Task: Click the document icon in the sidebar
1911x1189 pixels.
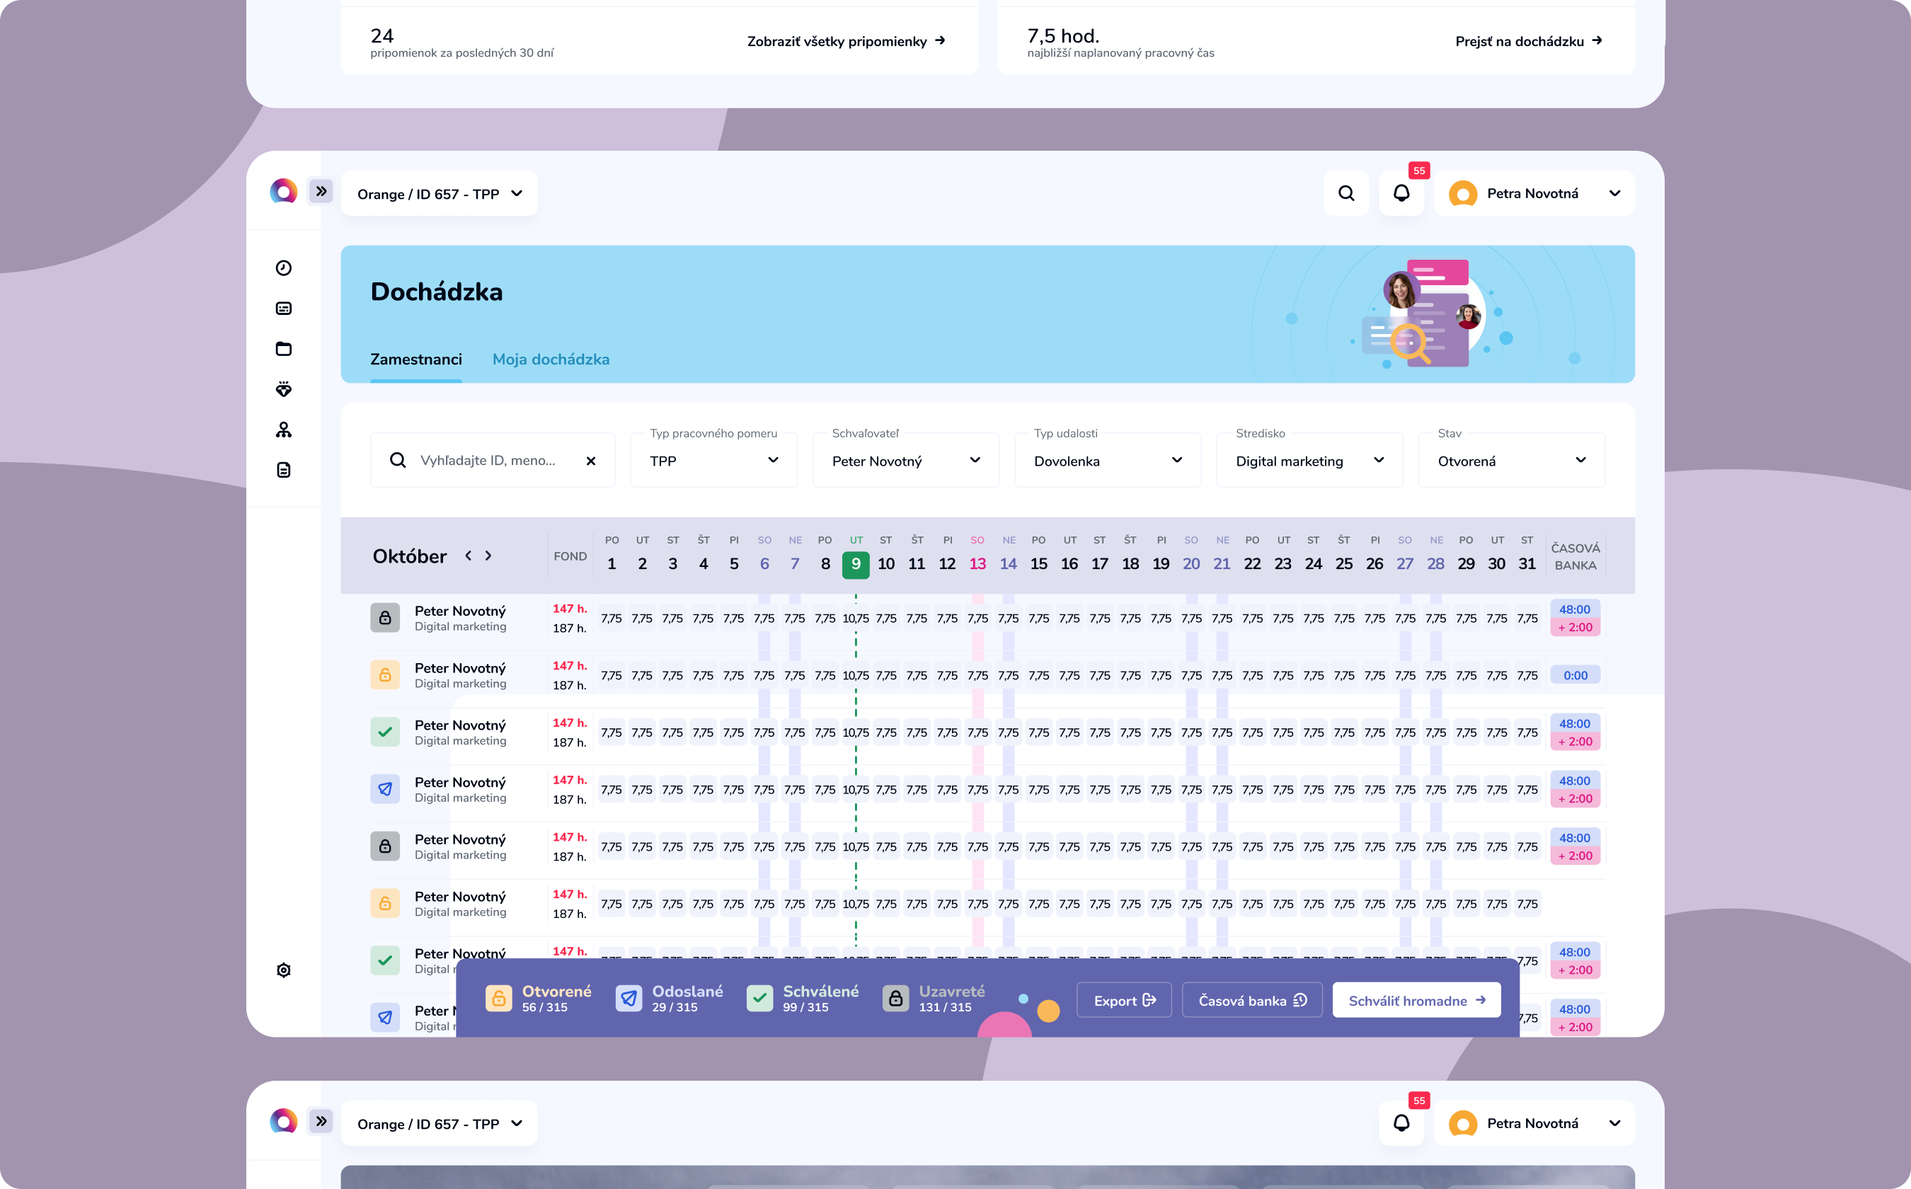Action: click(x=284, y=470)
